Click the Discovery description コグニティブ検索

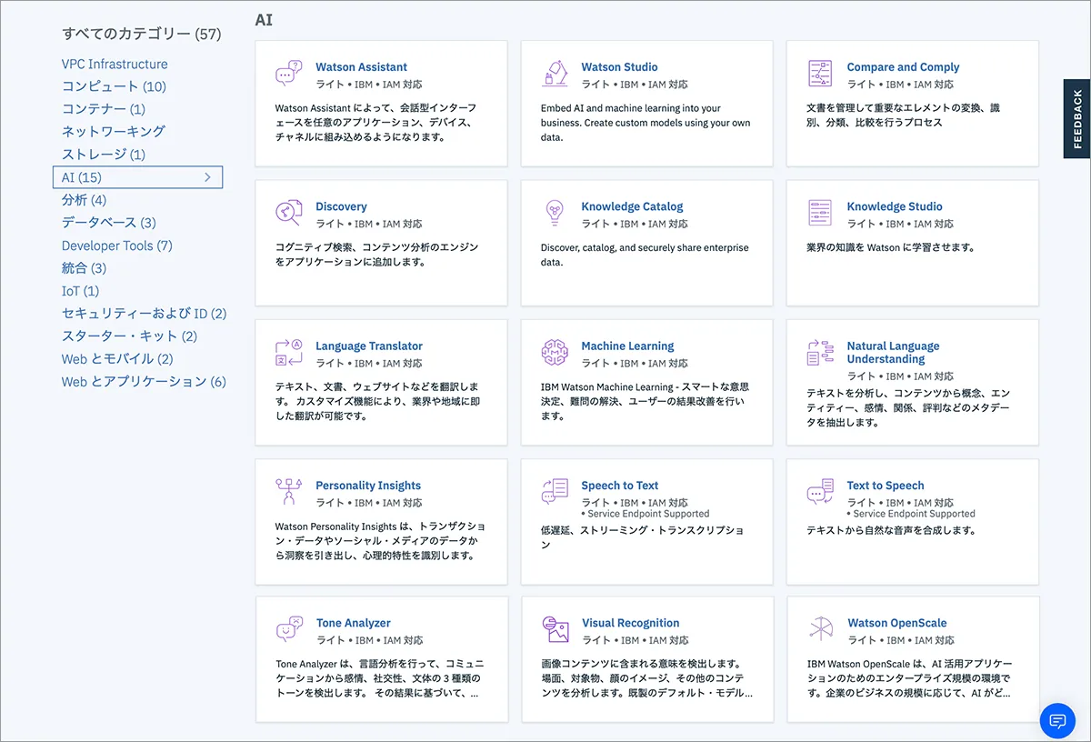(x=376, y=255)
